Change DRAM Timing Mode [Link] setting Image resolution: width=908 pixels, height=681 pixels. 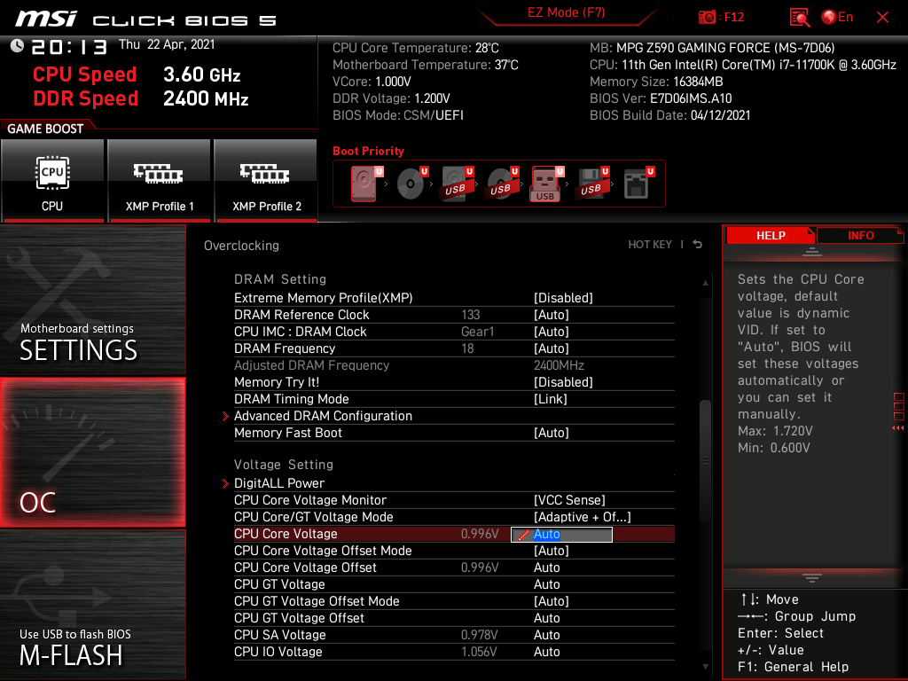coord(550,399)
